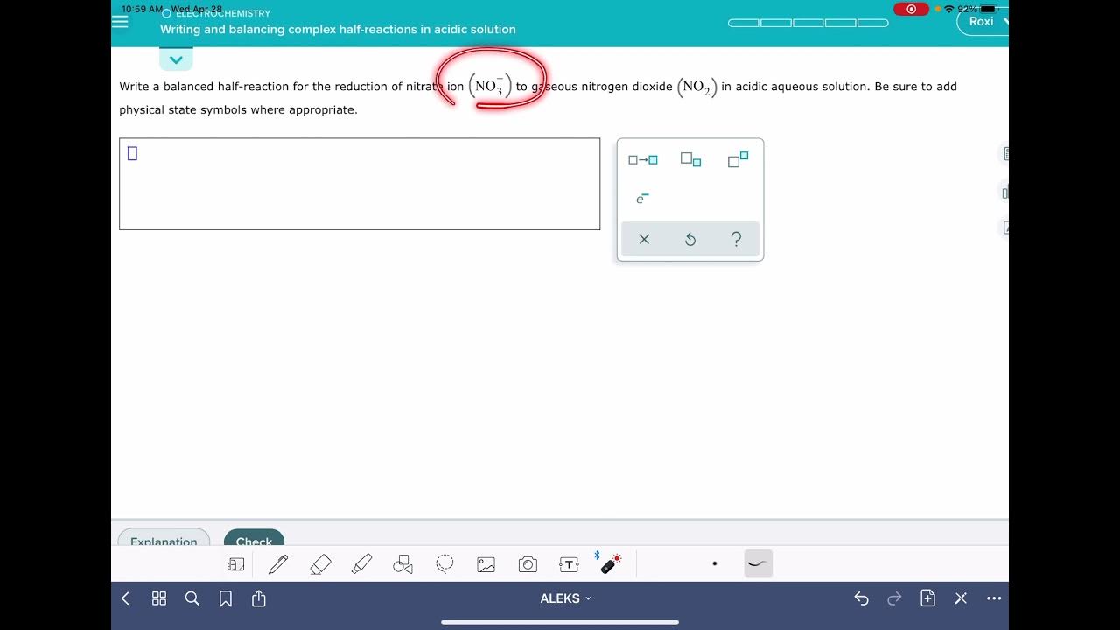1120x630 pixels.
Task: Close editing tools with the X icon
Action: coord(961,598)
